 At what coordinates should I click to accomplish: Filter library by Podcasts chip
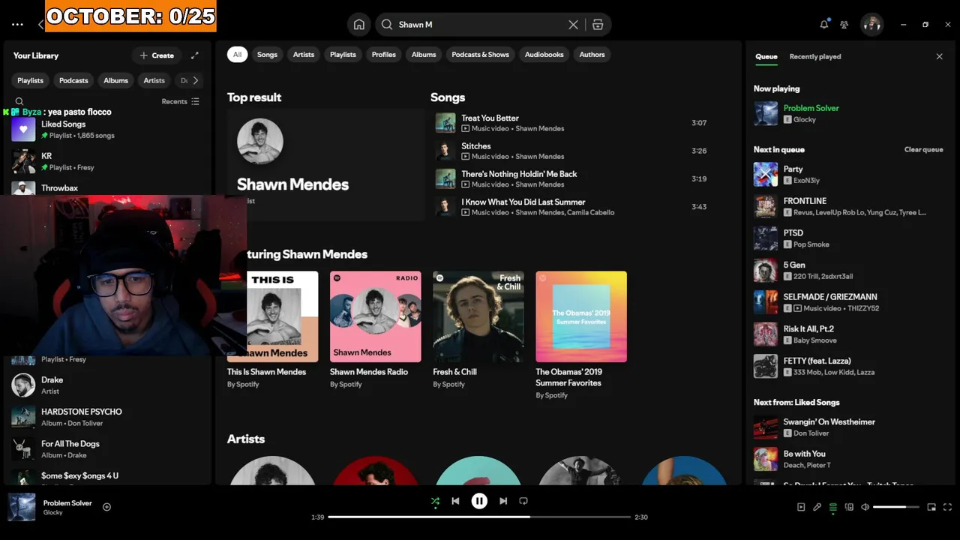pyautogui.click(x=73, y=80)
